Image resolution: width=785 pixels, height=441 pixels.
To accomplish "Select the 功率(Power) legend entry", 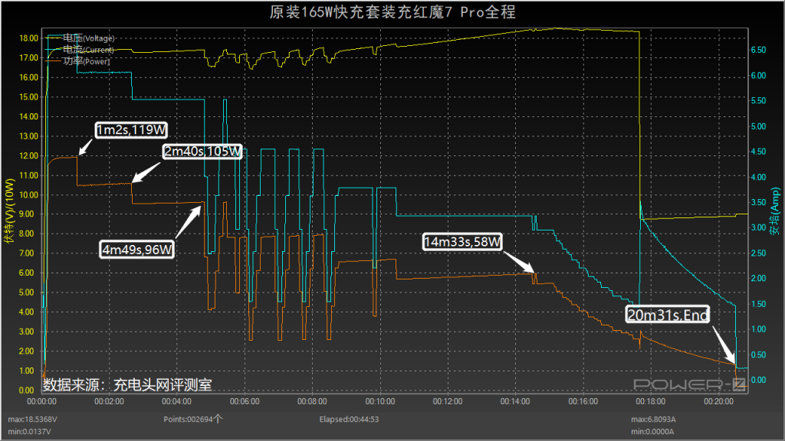I will [x=79, y=61].
